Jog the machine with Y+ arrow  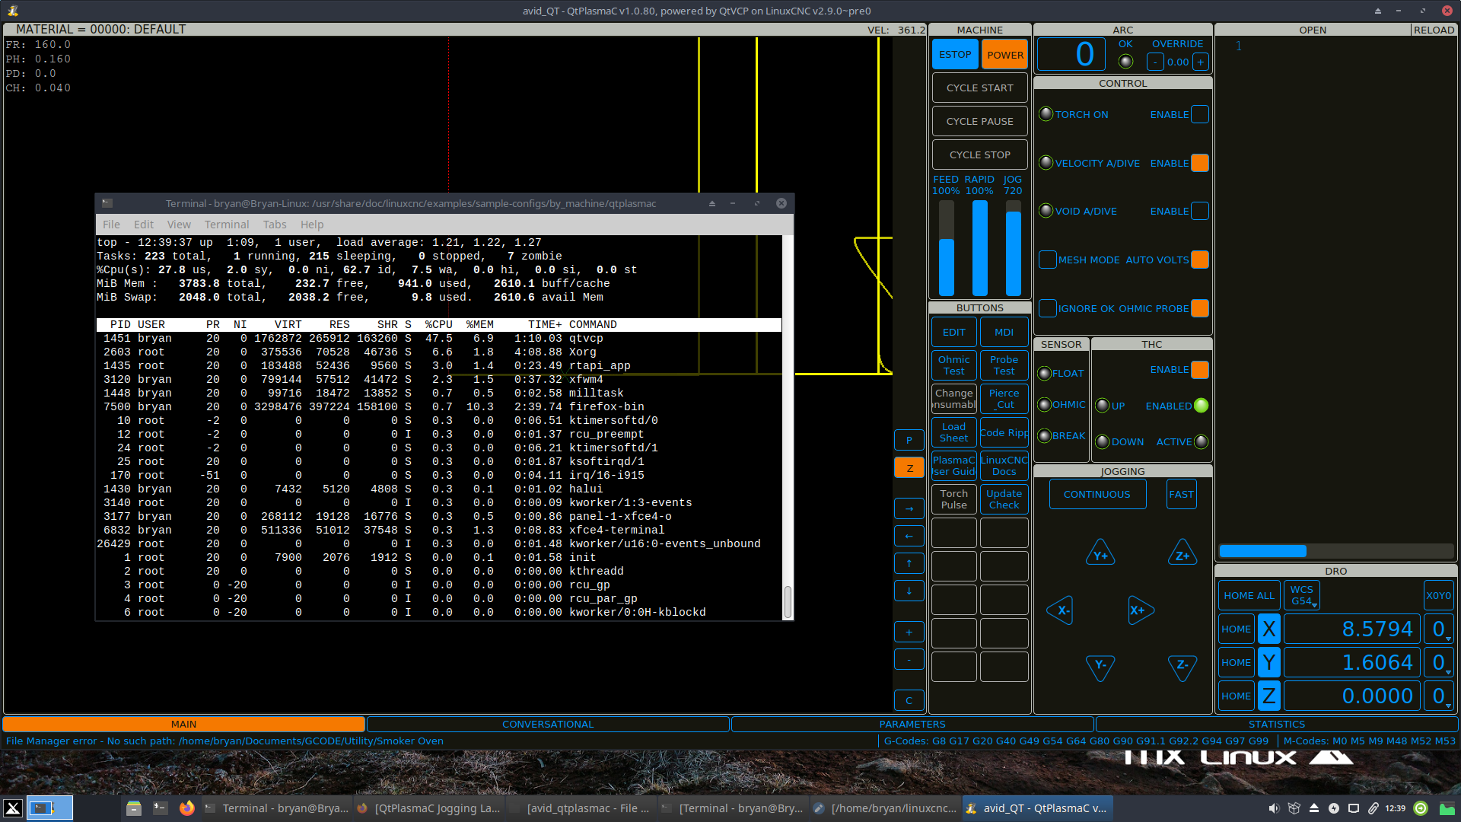(1100, 553)
